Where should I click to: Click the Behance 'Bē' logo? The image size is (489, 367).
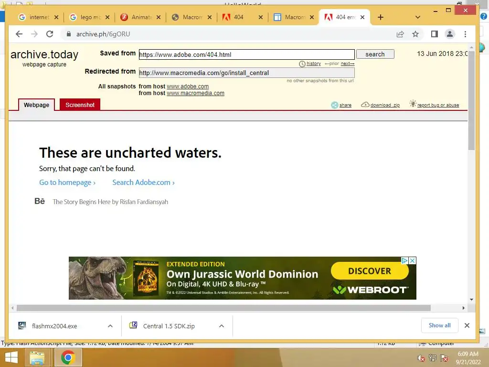pos(40,201)
